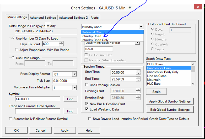Click the Trade and Current Quote Symbol field
This screenshot has height=139, width=205.
(x=37, y=111)
